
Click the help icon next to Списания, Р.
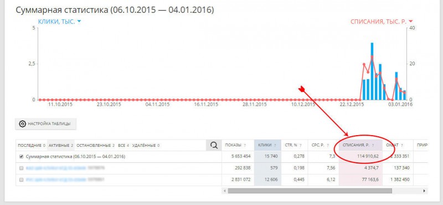(373, 145)
